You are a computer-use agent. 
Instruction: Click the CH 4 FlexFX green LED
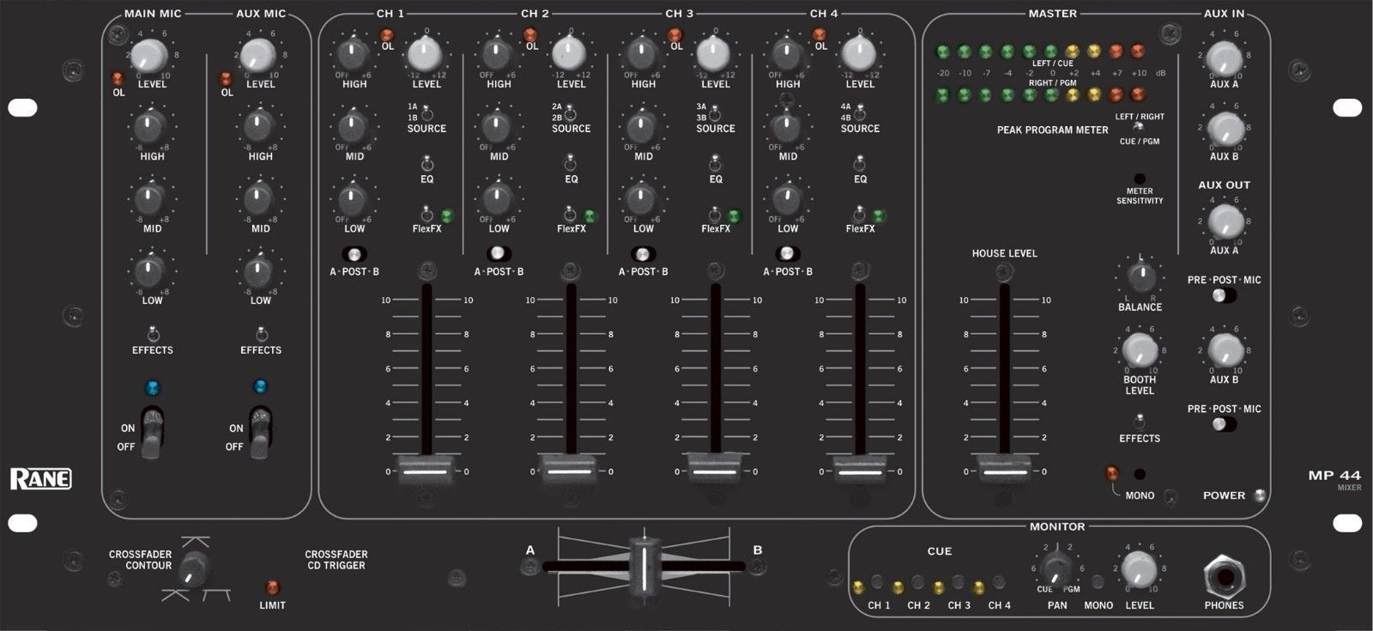(879, 215)
